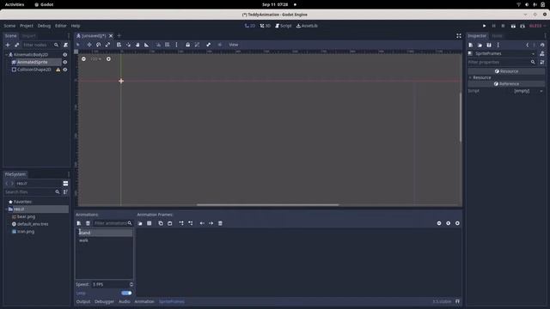
Task: Add frames from a file
Action: click(140, 223)
